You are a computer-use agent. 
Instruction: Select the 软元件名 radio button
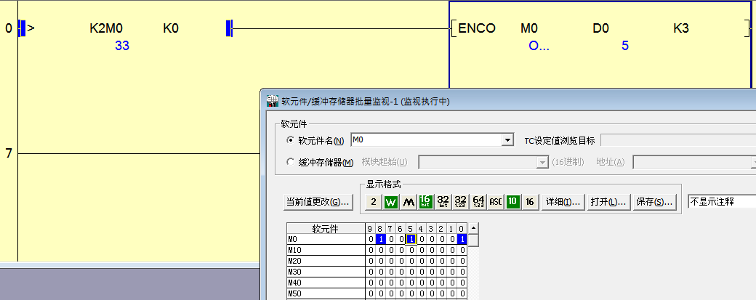pyautogui.click(x=291, y=140)
